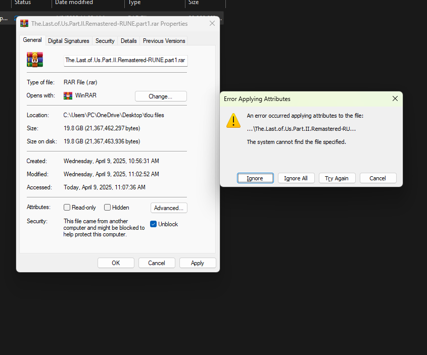Uncheck the Unblock security checkbox
This screenshot has height=355, width=427.
(x=153, y=224)
